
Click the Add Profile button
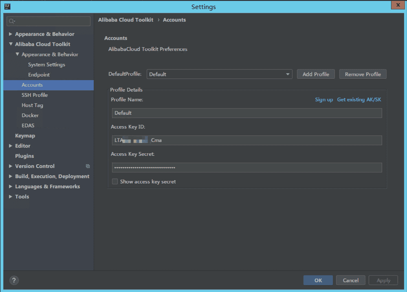(x=316, y=74)
